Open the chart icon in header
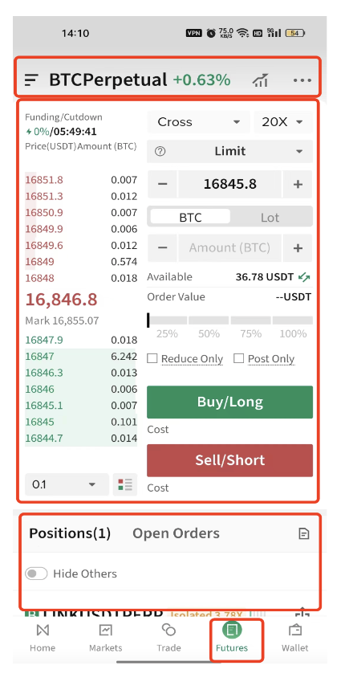This screenshot has height=686, width=345. pos(261,80)
